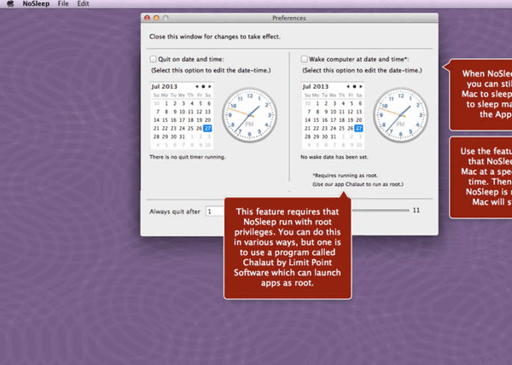Enable Quit on date and time checkbox
This screenshot has width=512, height=365.
(x=153, y=59)
